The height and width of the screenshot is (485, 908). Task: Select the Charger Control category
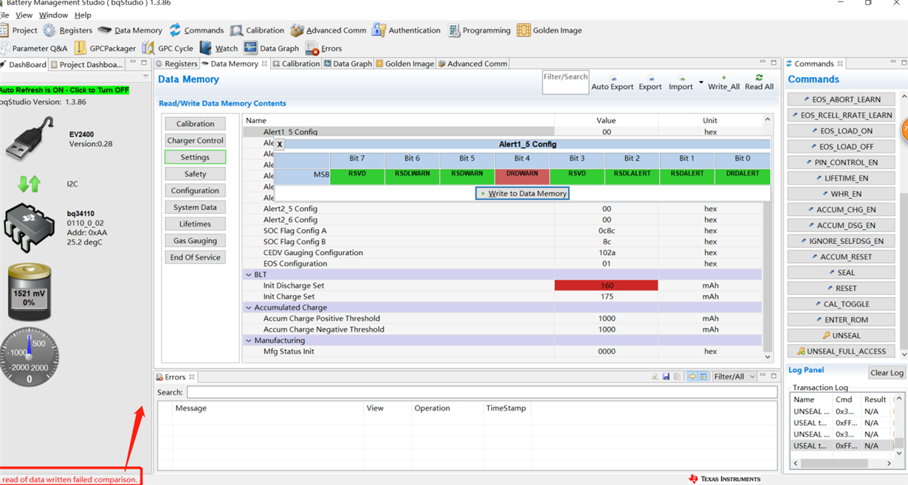tap(195, 140)
